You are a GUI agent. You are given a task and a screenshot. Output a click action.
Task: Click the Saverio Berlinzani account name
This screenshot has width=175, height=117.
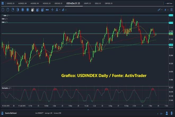tap(11, 113)
